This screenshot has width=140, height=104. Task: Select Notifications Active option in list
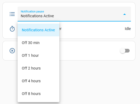tap(38, 30)
